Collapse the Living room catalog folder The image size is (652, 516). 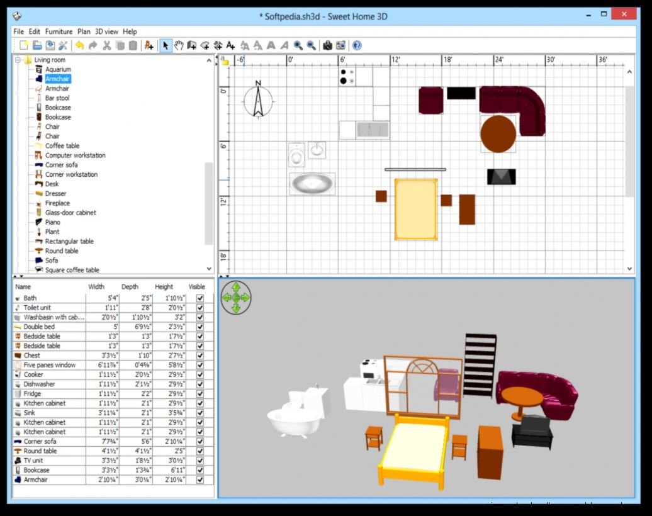point(18,60)
